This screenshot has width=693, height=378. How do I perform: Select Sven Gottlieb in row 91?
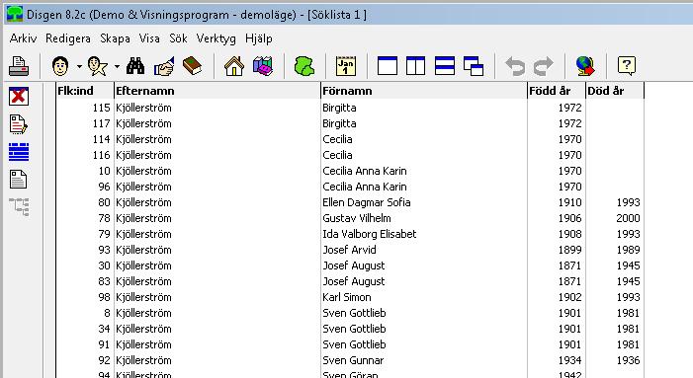click(x=354, y=344)
